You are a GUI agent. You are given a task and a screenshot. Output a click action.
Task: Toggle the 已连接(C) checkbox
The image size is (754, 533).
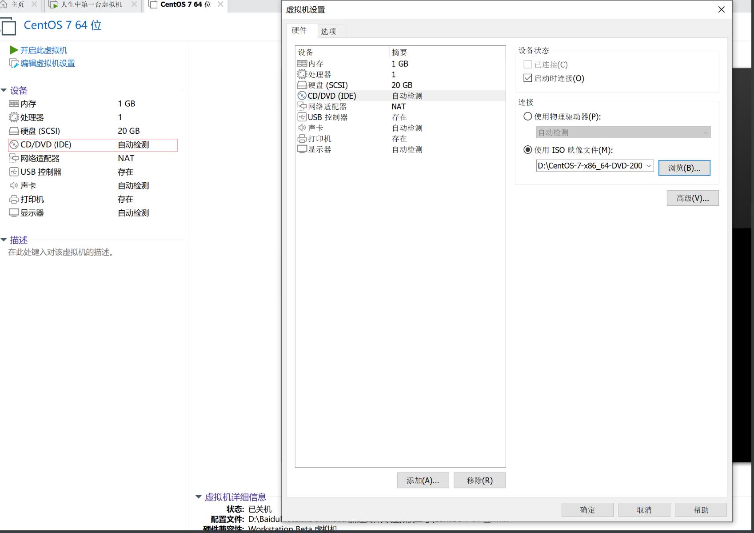click(x=528, y=64)
